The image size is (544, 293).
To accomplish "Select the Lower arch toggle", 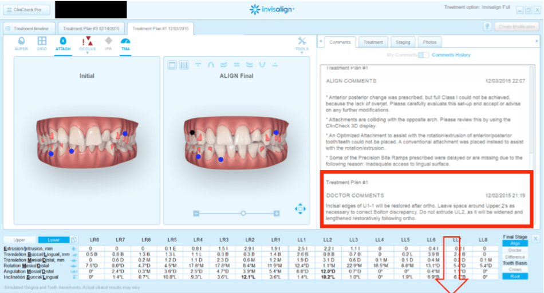I will (53, 240).
